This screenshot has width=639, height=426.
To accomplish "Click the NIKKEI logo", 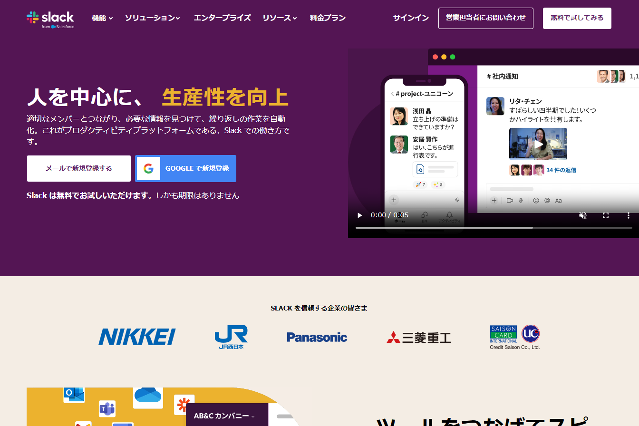I will (137, 337).
